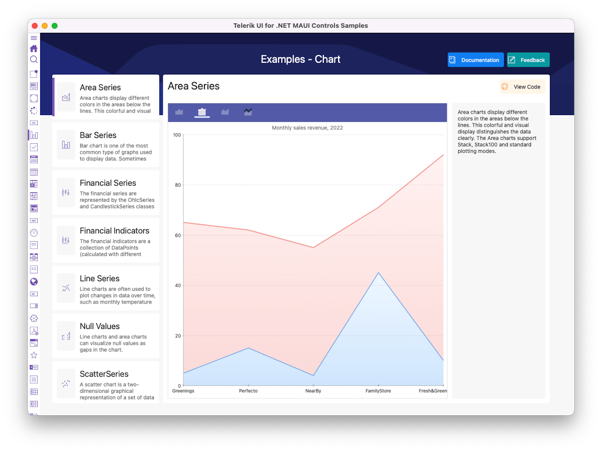Select the third area chart mode tab
Screen dimensions: 602x452
click(225, 112)
